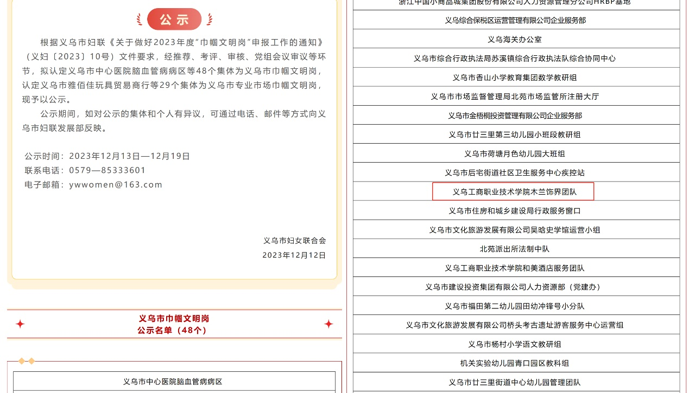Click the 义乌工商职业技术学院和美酒店服务团队 row
Image resolution: width=689 pixels, height=393 pixels.
514,268
